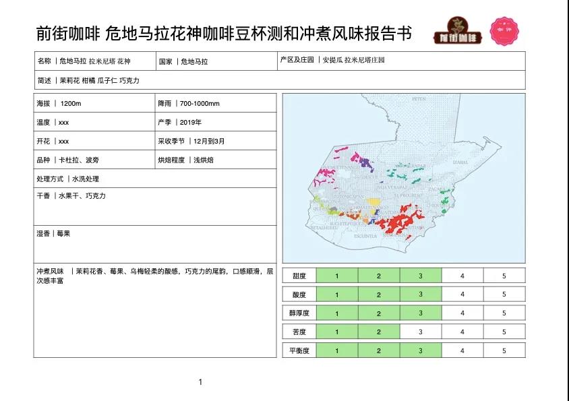Click the 冲煮风味 description text
Screen dimensions: 569x401
155,276
